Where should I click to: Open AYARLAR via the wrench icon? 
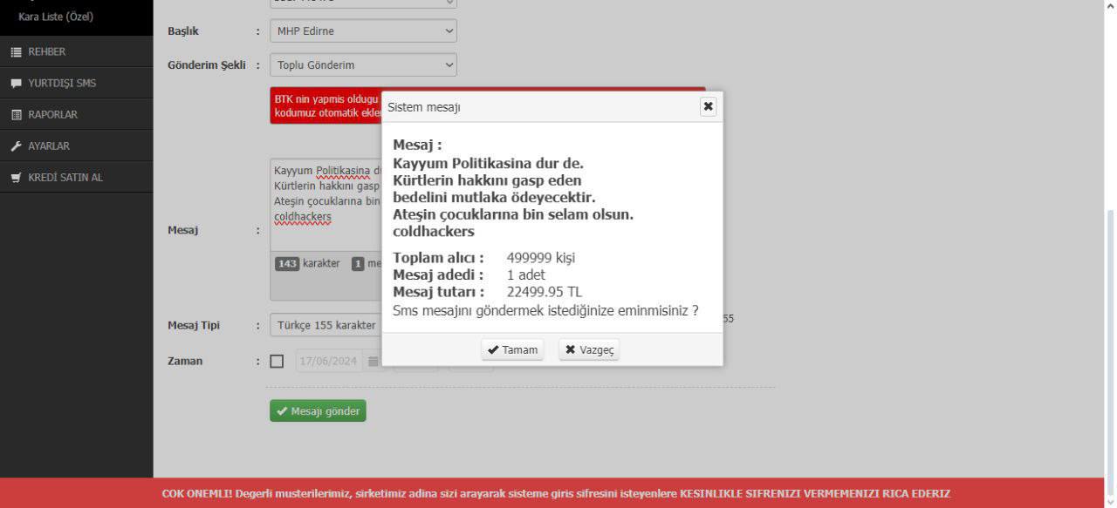tap(16, 146)
